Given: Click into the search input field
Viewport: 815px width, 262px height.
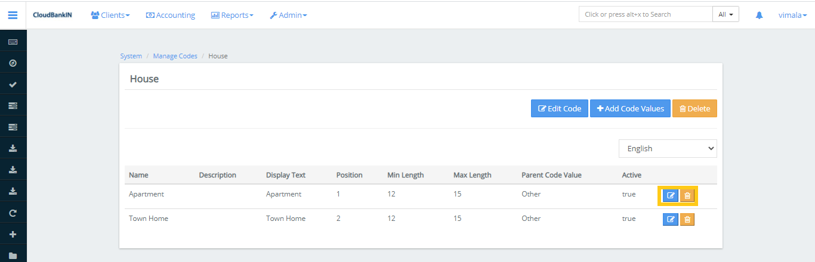Looking at the screenshot, I should tap(645, 14).
